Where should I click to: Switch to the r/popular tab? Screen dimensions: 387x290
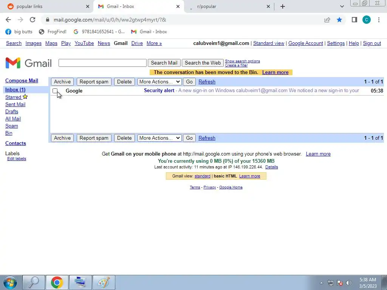tap(207, 6)
